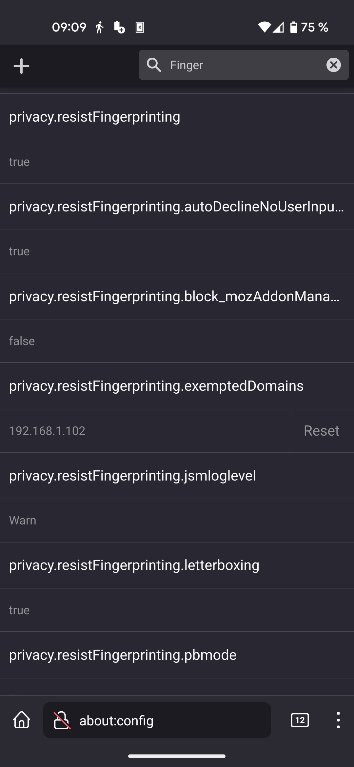354x767 pixels.
Task: Tap the plus icon to add preference
Action: (21, 66)
